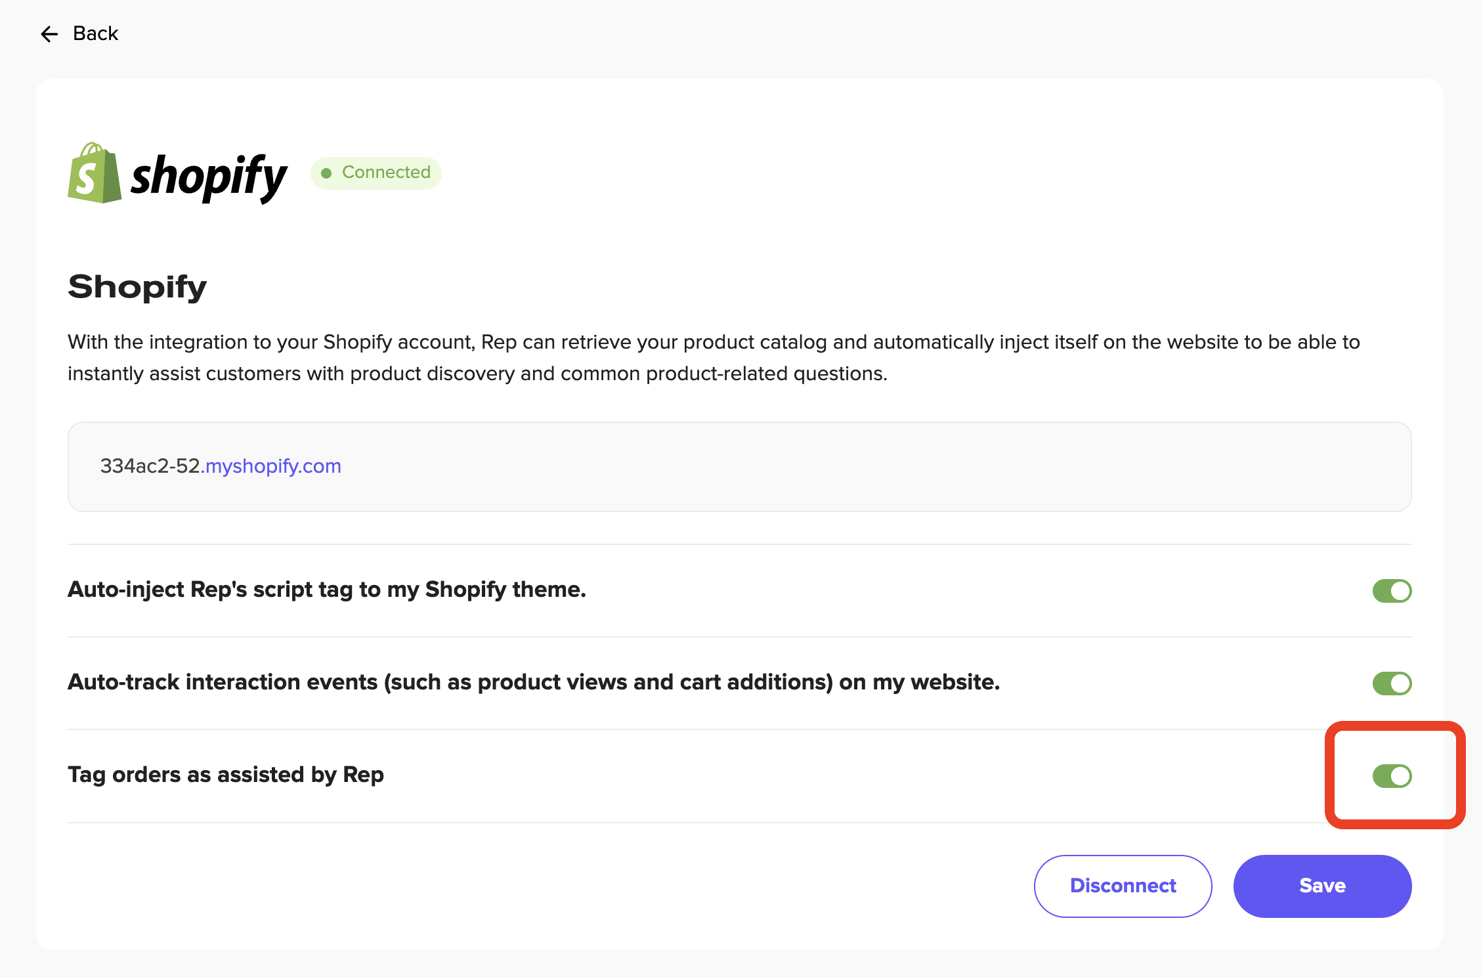Viewport: 1481px width, 977px height.
Task: Click the Connected status badge
Action: 376,173
